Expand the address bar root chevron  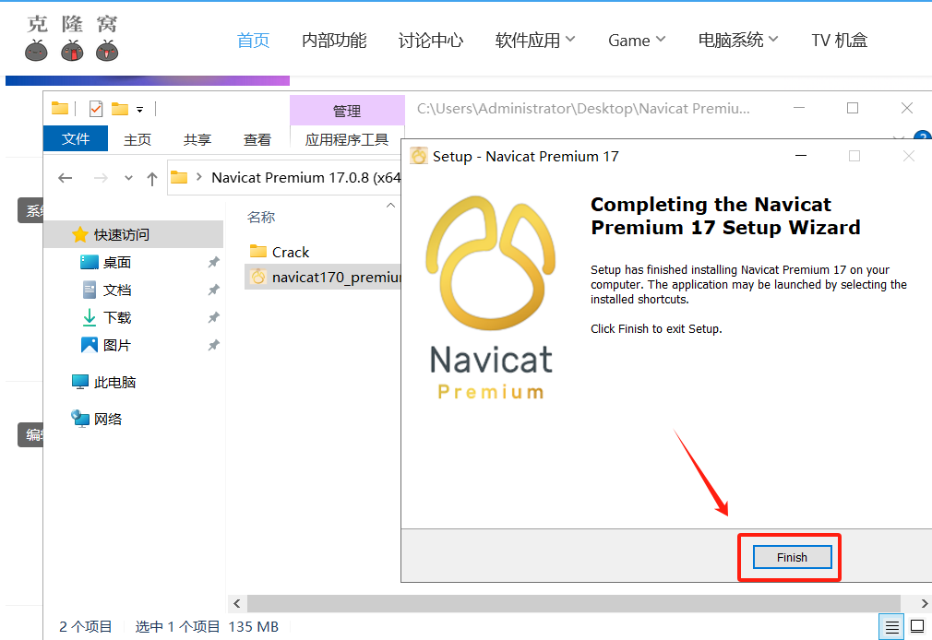[198, 177]
